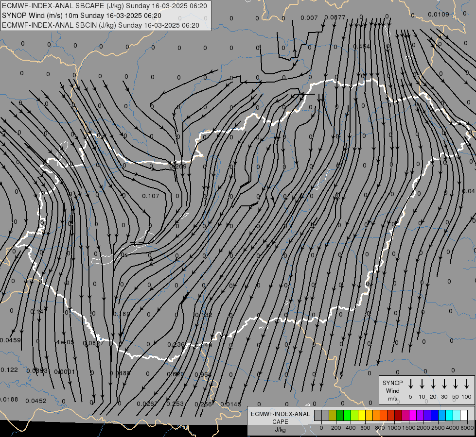The width and height of the screenshot is (476, 437).
Task: Click the 400 tick label on CAPE scale
Action: (x=351, y=428)
